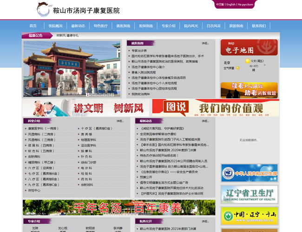Expand 详细 in the 最新动态 panel
The image size is (302, 232).
click(205, 121)
